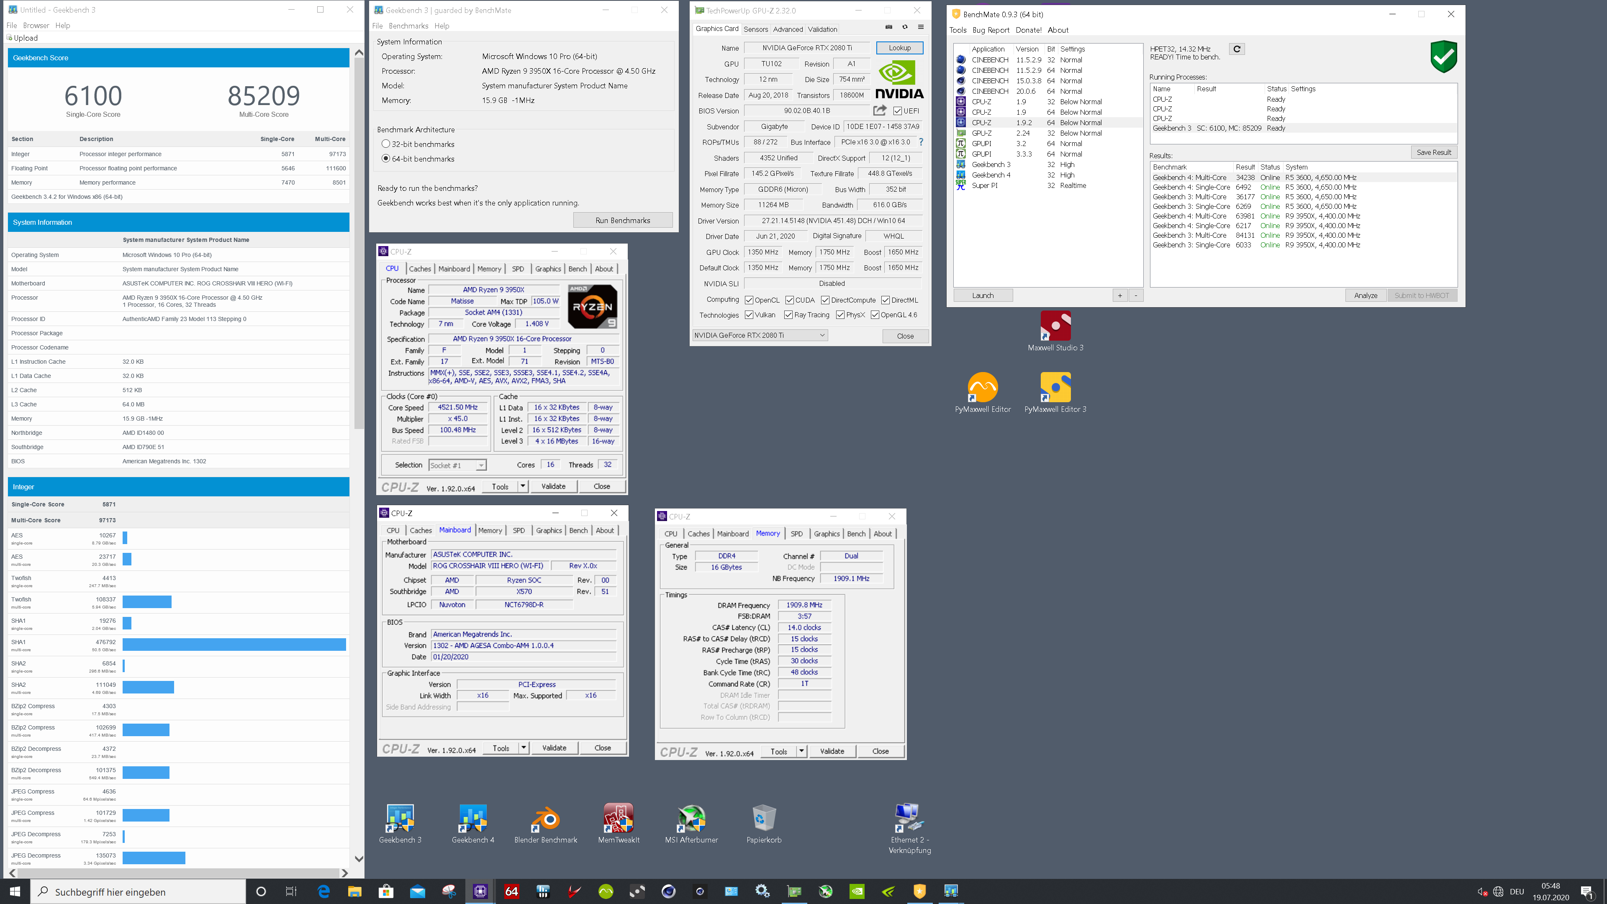Open the Task View taskbar button
The image size is (1607, 904).
(291, 891)
